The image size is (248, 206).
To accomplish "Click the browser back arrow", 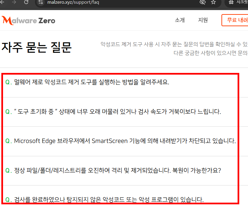I will 2,2.
